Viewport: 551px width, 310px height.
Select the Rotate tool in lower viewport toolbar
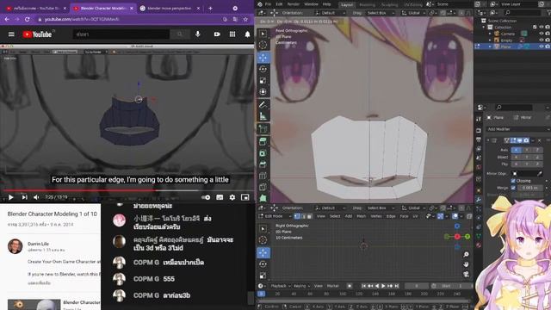(263, 264)
